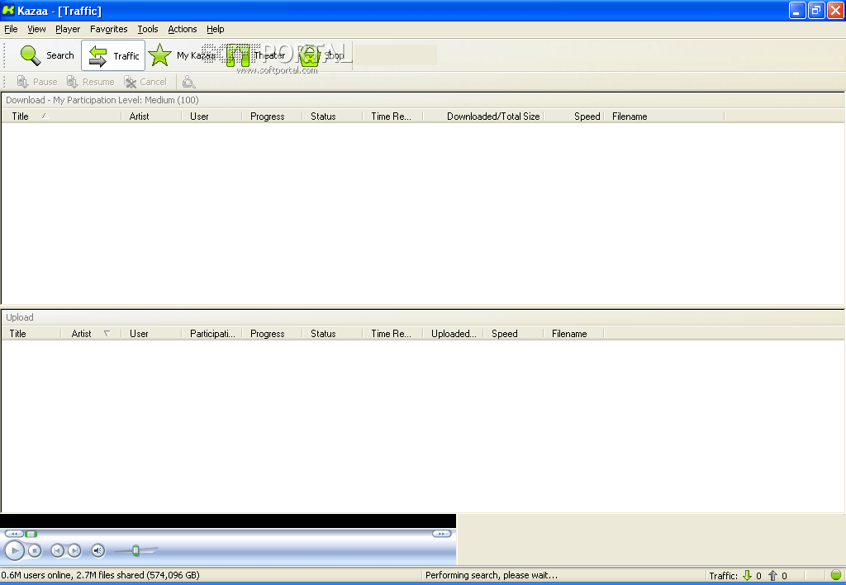The height and width of the screenshot is (585, 846).
Task: Open the Player menu
Action: click(x=68, y=29)
